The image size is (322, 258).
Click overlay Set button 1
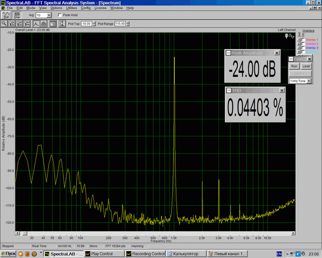pyautogui.click(x=299, y=40)
